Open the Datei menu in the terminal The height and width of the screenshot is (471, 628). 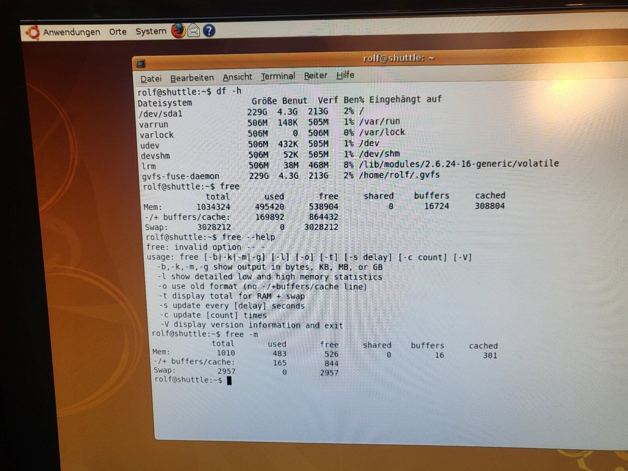tap(151, 79)
